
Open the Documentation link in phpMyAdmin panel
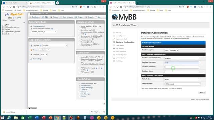coord(86,86)
